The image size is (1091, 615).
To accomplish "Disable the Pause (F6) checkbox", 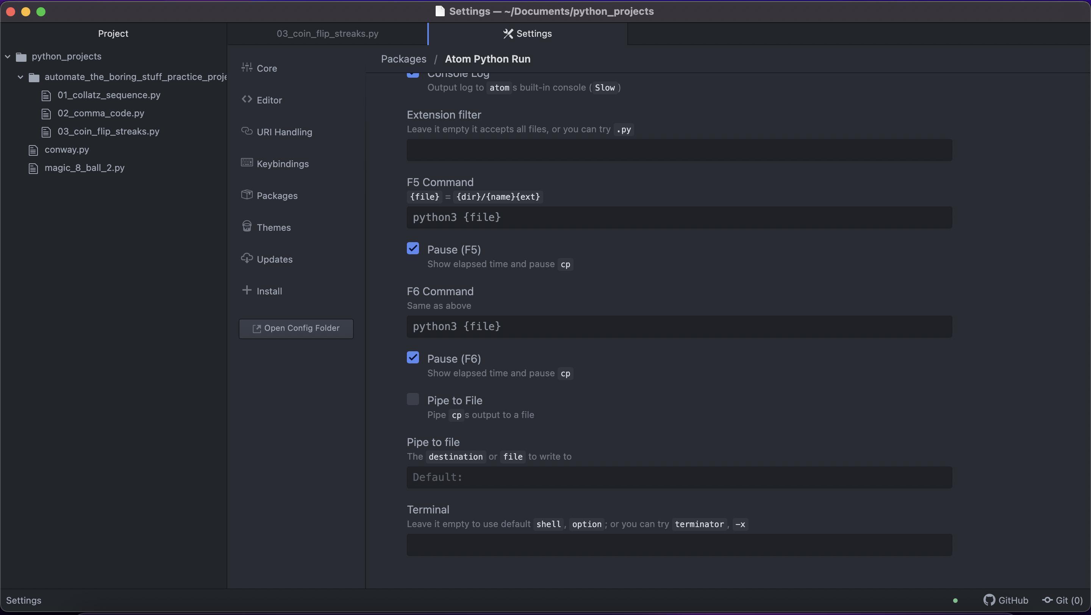I will point(413,358).
